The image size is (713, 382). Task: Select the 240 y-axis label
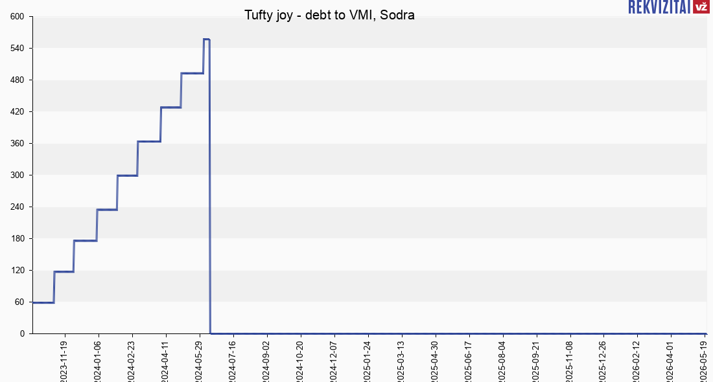click(x=17, y=207)
